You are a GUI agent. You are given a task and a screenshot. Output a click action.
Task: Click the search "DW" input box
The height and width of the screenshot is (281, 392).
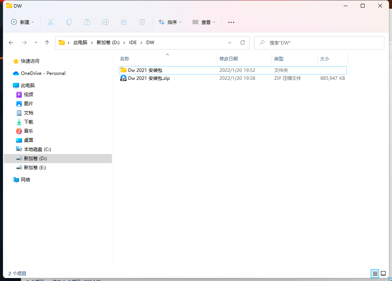click(x=319, y=43)
